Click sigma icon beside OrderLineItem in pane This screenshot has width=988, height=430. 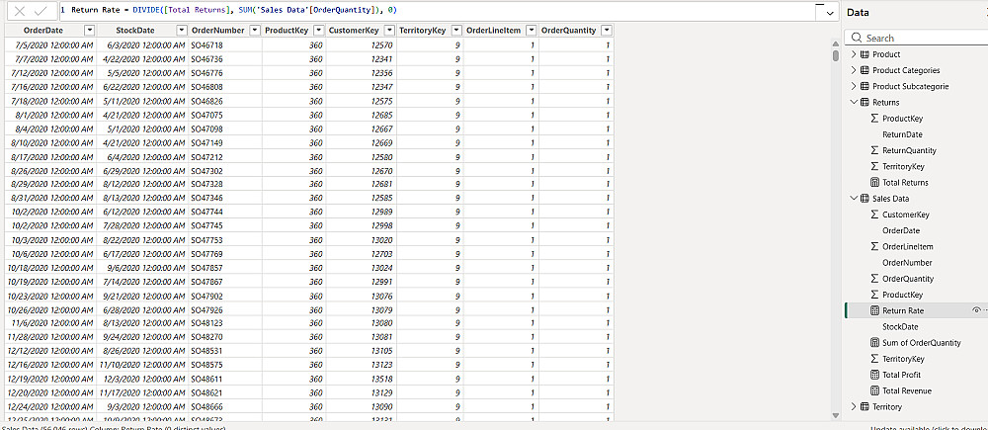(874, 247)
